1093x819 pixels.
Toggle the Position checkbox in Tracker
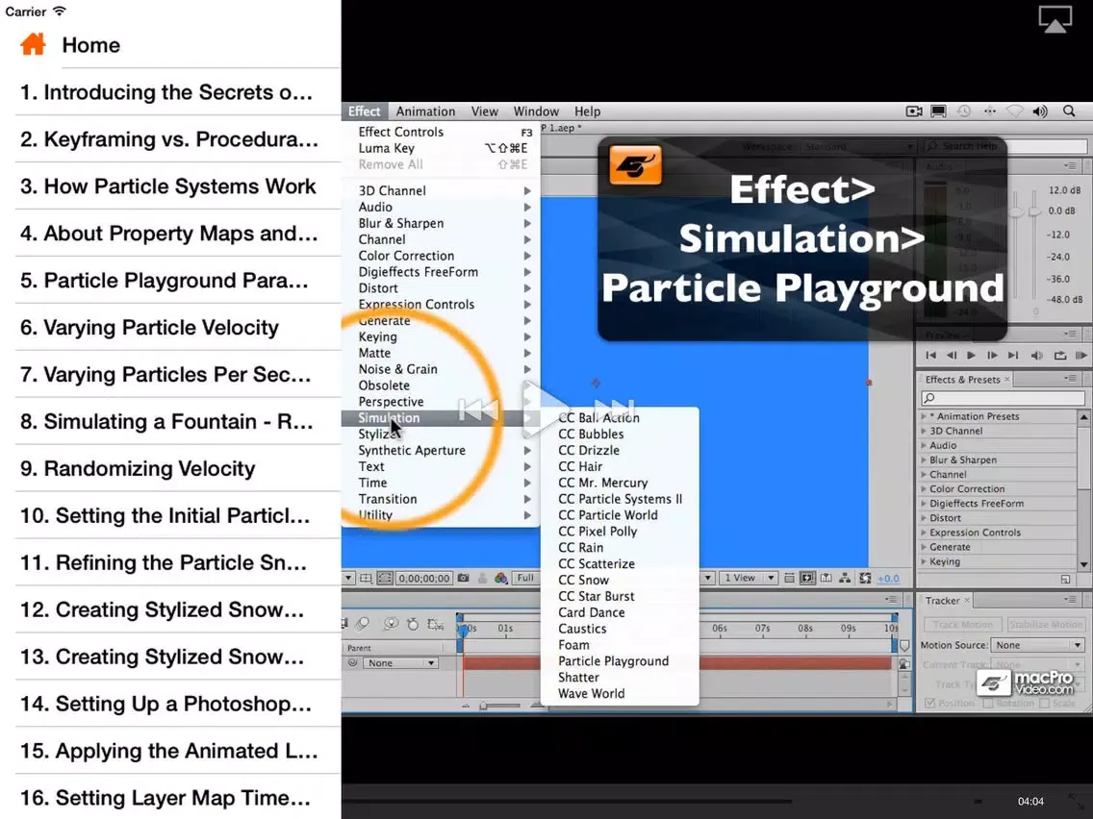(x=929, y=704)
